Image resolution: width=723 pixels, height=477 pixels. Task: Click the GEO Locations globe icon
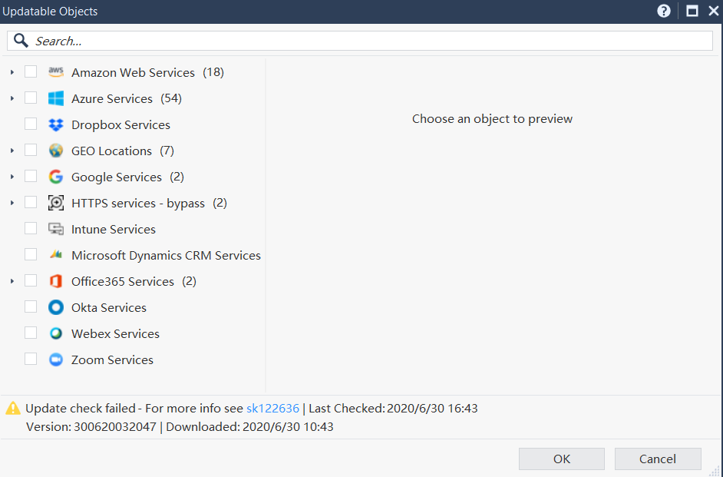coord(55,151)
